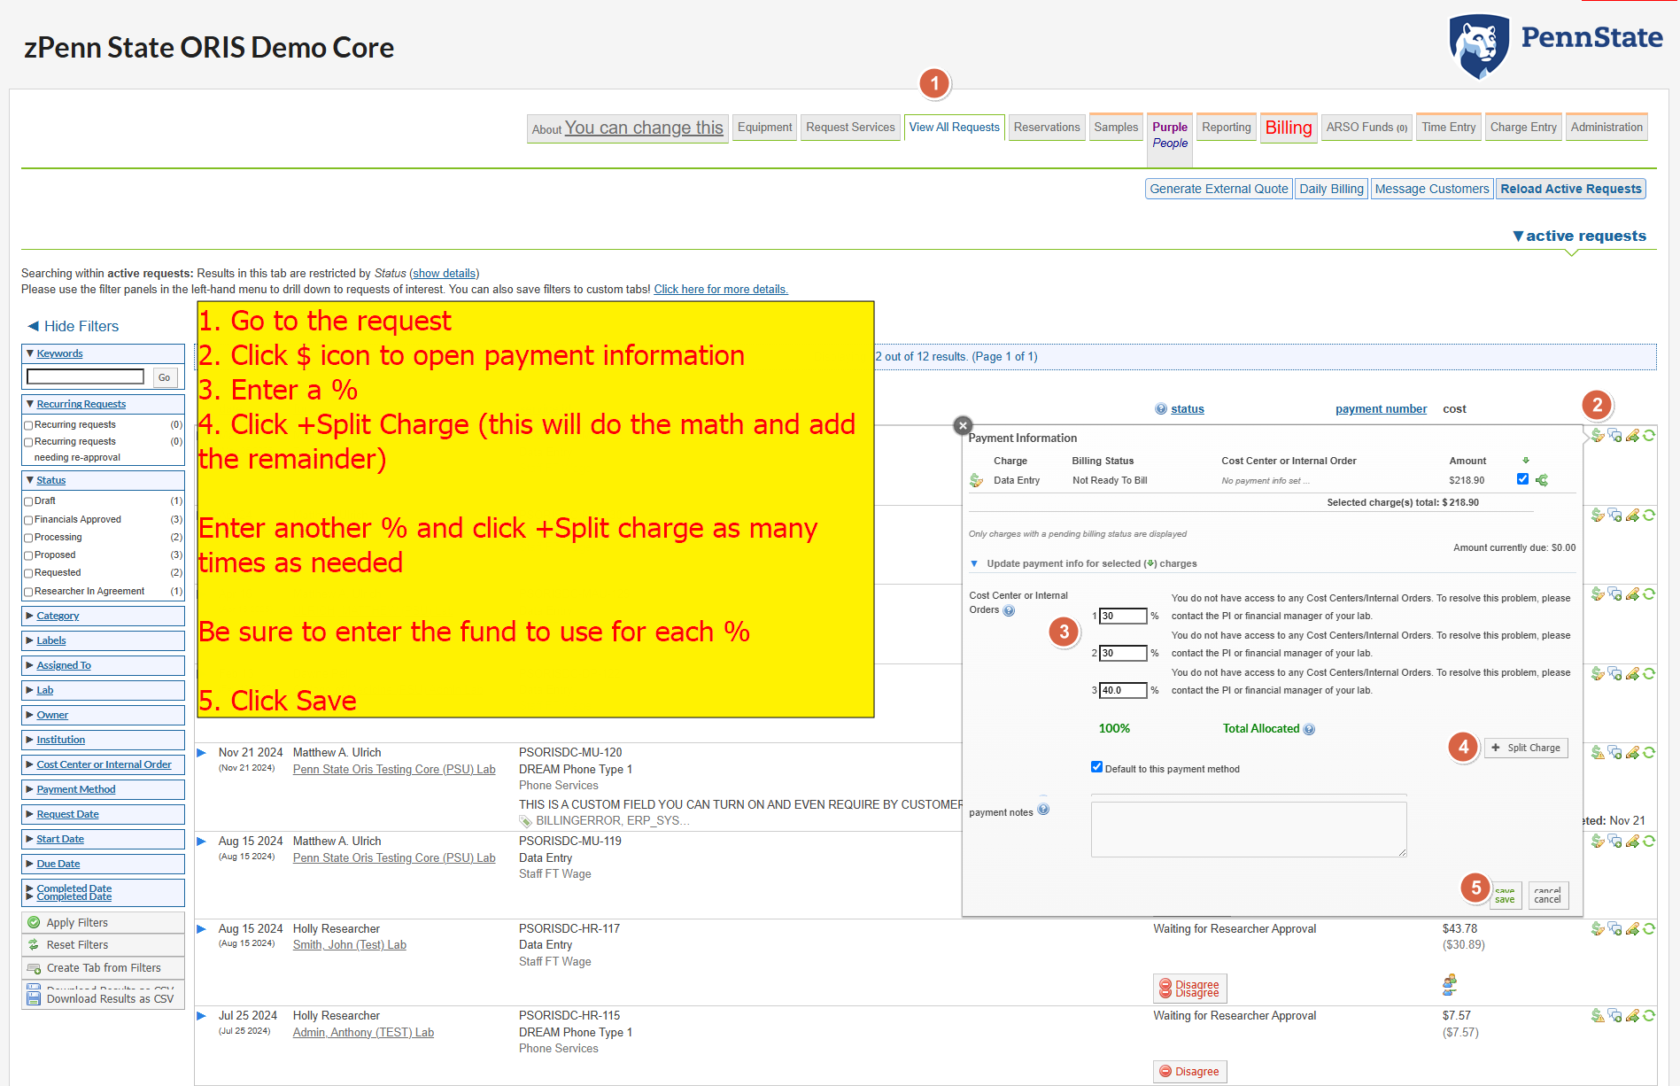The image size is (1680, 1086).
Task: Open help icon beside Cost Center or Internal Orders
Action: click(1009, 610)
